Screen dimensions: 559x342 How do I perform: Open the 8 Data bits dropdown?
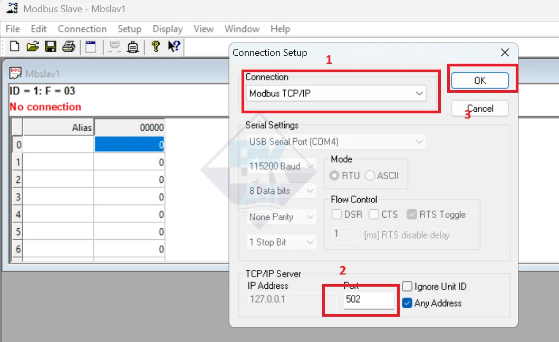coord(281,191)
